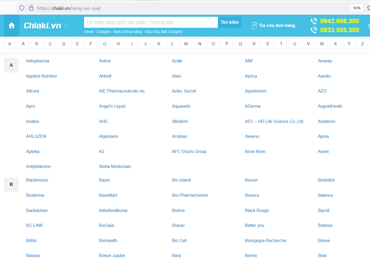
Task: Open the Blackmores brand link
Action: (37, 180)
